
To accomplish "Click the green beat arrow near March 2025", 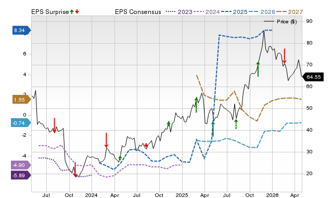I will [x=196, y=105].
